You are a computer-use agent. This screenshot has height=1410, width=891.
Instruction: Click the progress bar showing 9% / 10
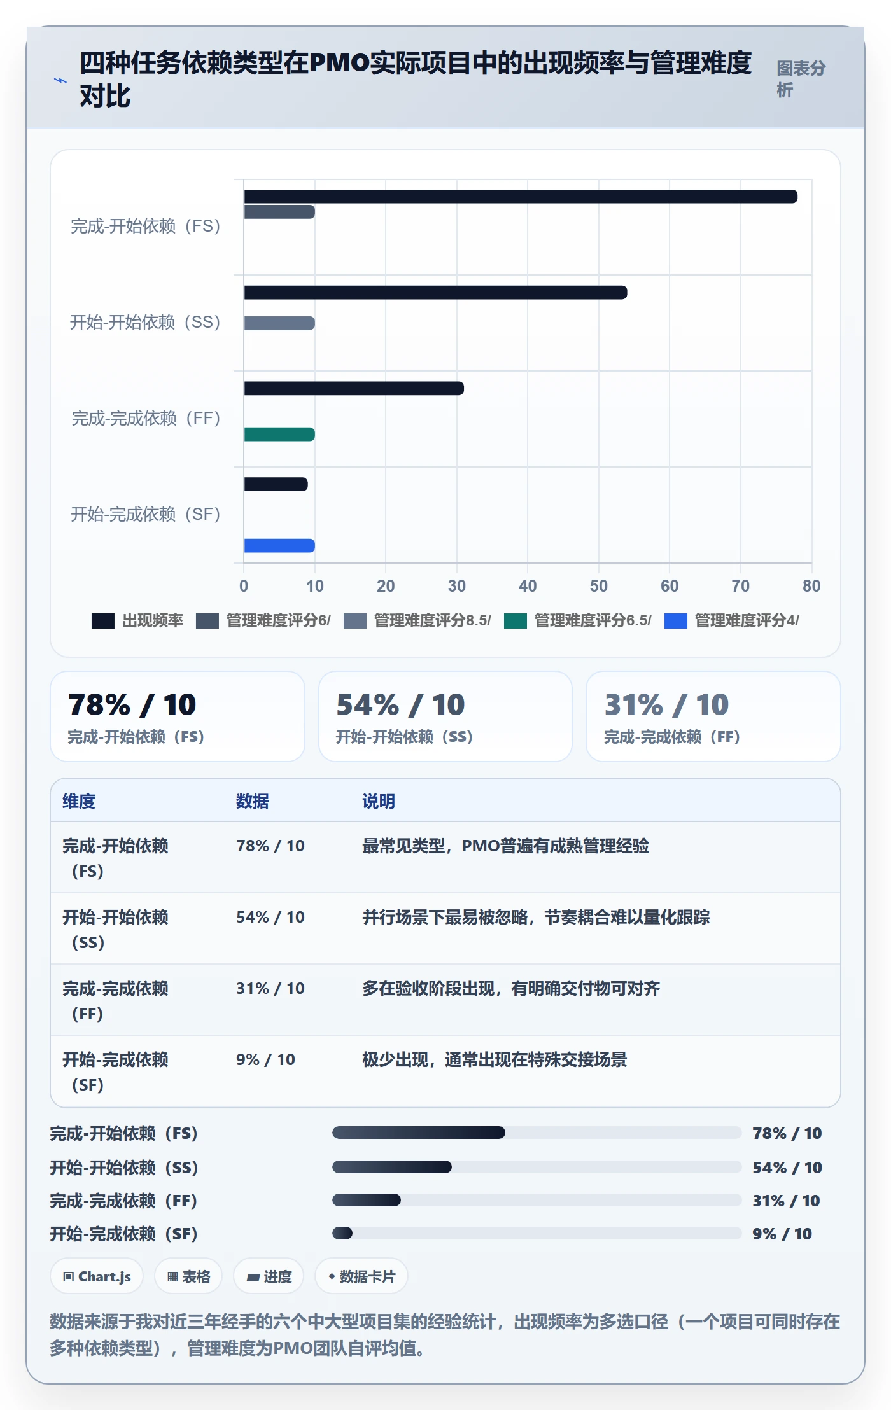(537, 1233)
